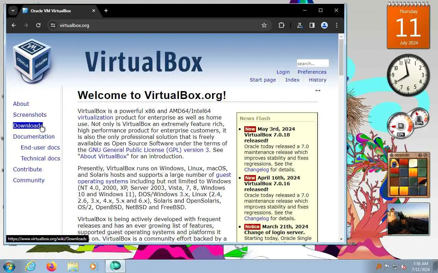438x273 pixels.
Task: Open the Extensions puzzle icon
Action: 281,25
